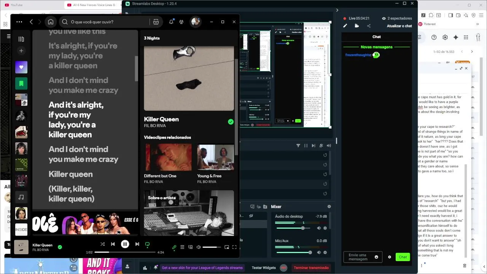Image resolution: width=487 pixels, height=274 pixels.
Task: Collapse the Streamlabs live dock with the chevron
Action: tap(337, 10)
